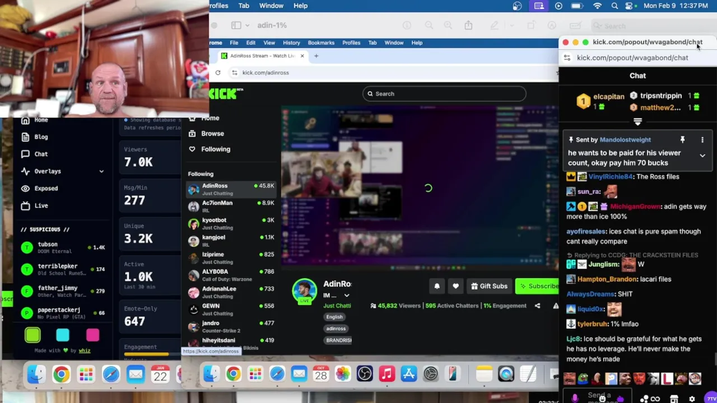717x403 pixels.
Task: Click the Gift Subs button
Action: point(489,286)
